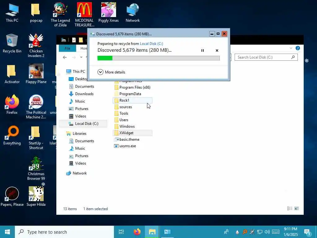
Task: Cancel the recycle operation with the X
Action: point(217,51)
